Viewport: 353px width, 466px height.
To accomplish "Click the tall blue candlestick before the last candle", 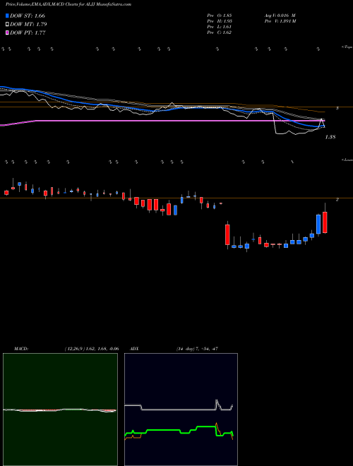I will (x=318, y=224).
